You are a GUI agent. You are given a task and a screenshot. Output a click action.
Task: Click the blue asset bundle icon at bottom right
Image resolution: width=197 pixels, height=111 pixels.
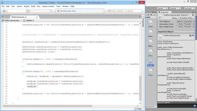tap(195, 106)
